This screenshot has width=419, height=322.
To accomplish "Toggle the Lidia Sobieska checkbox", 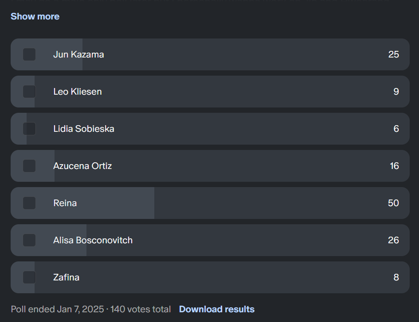I will 29,129.
